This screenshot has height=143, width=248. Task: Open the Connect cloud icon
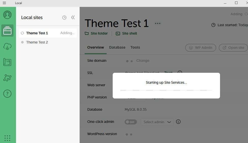click(x=7, y=46)
